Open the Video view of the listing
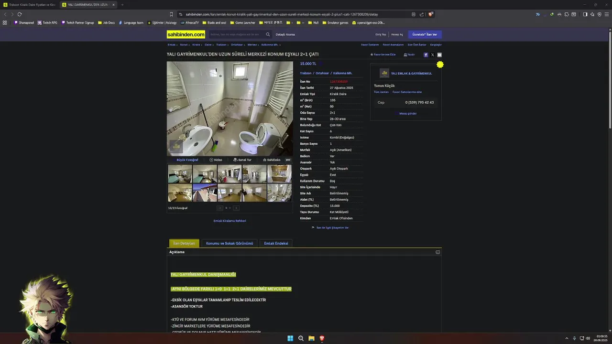This screenshot has height=344, width=612. click(216, 160)
